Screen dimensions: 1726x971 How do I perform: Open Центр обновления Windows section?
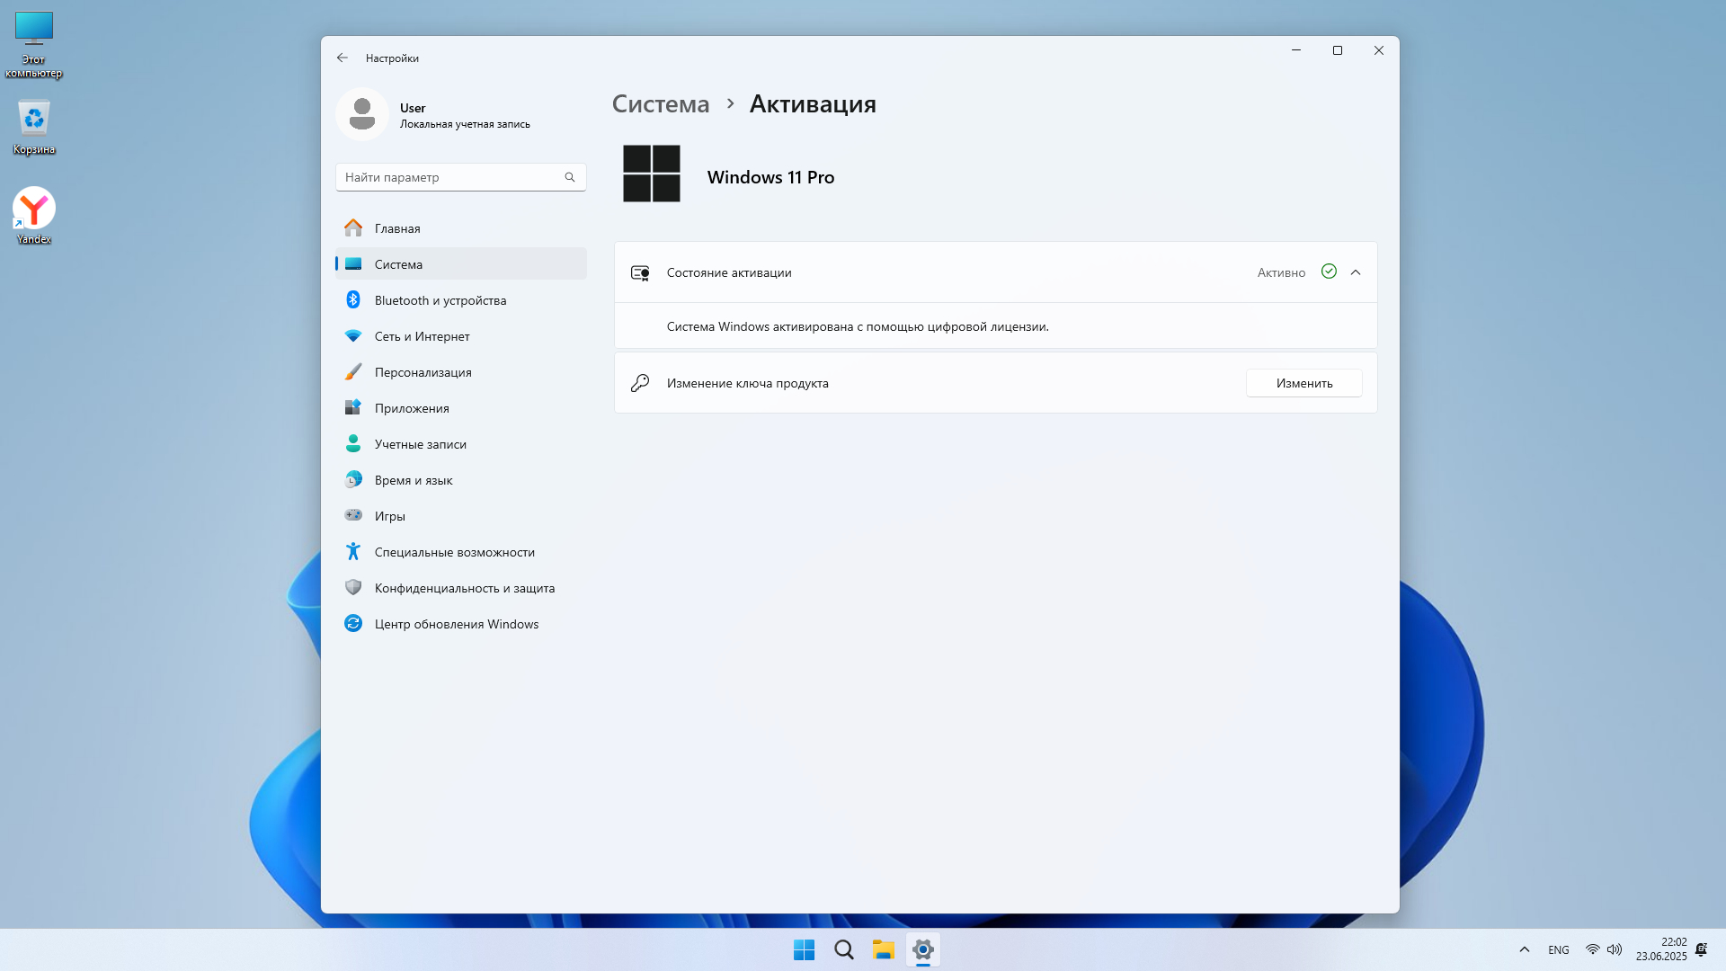pyautogui.click(x=456, y=624)
